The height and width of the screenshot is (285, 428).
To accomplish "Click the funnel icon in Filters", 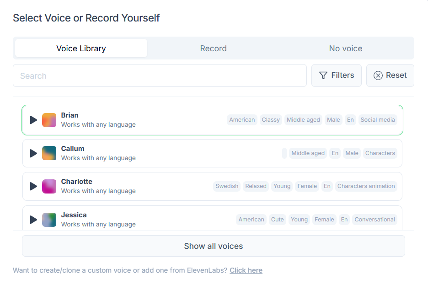I will coord(323,75).
